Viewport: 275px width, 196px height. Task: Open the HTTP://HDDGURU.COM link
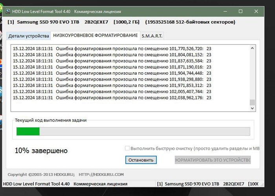[x=101, y=174]
